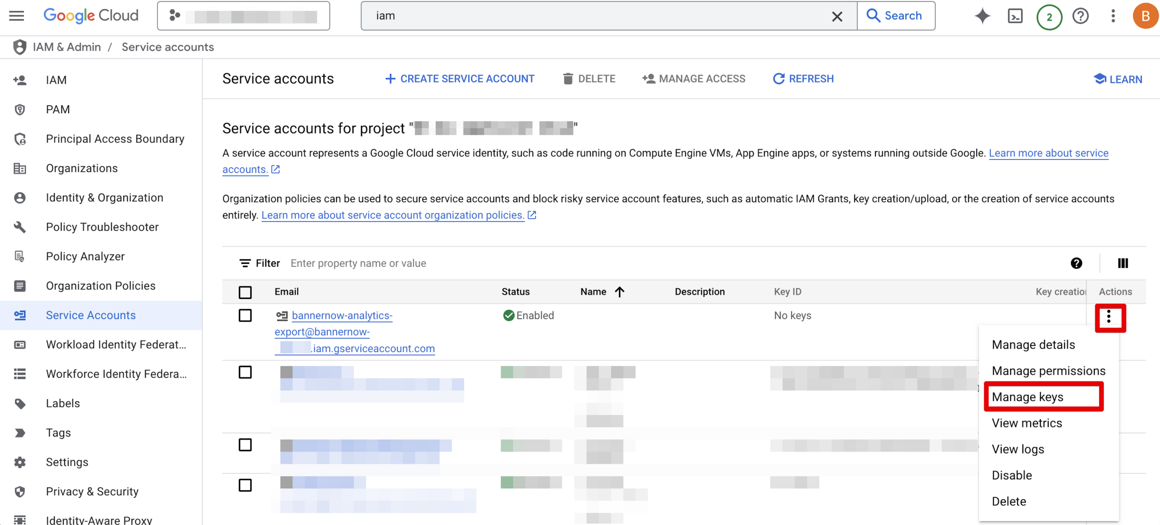Click the Settings gear icon
This screenshot has width=1160, height=525.
pos(20,462)
